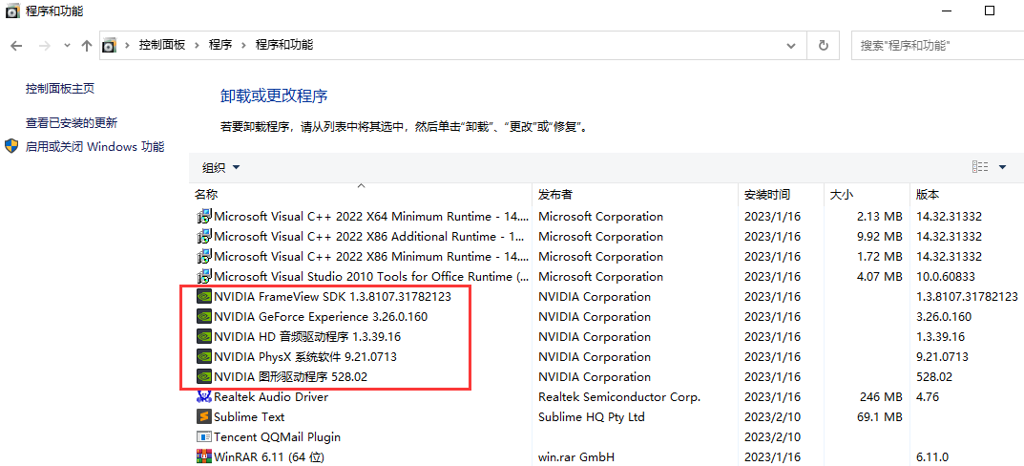Click the NVIDIA FrameView SDK icon
The width and height of the screenshot is (1024, 466).
204,297
